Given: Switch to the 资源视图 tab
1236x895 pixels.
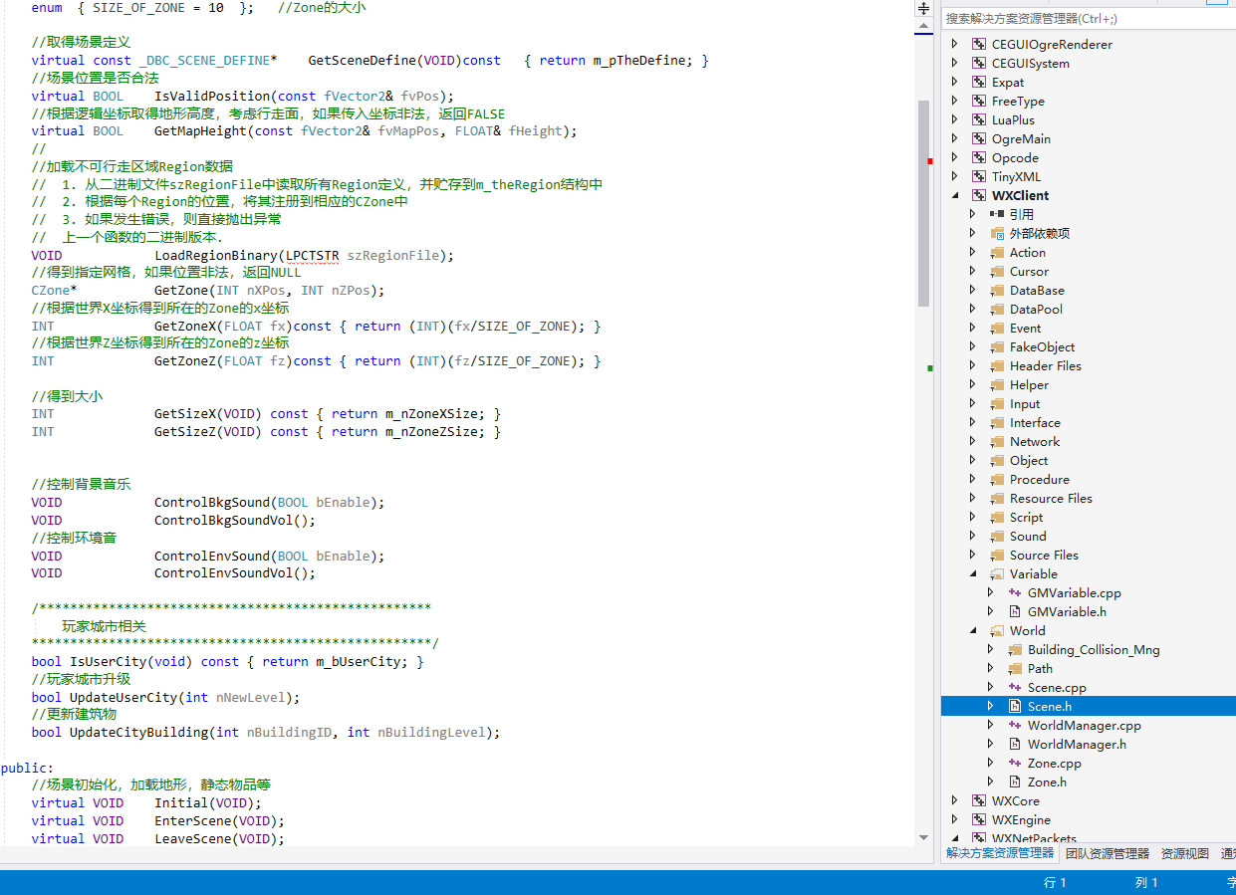Looking at the screenshot, I should (1184, 853).
